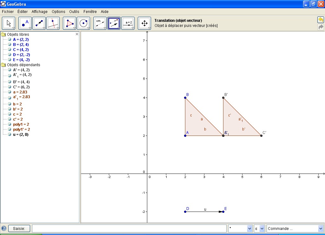Open the Outils menu

tap(74, 12)
